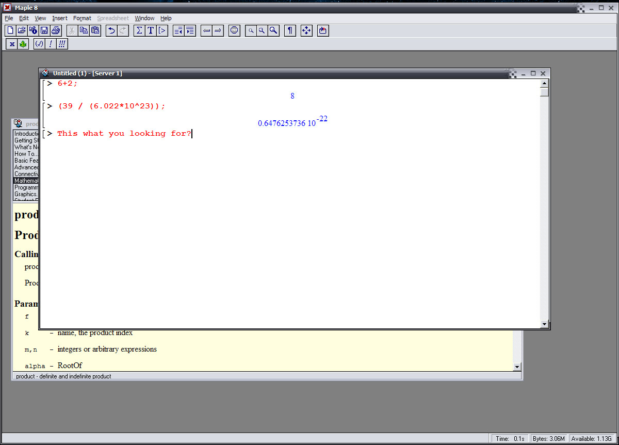The image size is (619, 445).
Task: Open the File menu
Action: (x=9, y=18)
